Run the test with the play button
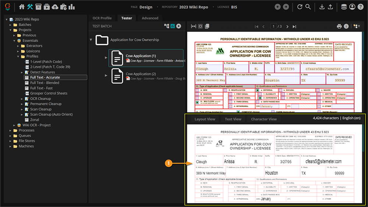The height and width of the screenshot is (207, 368). tap(178, 26)
